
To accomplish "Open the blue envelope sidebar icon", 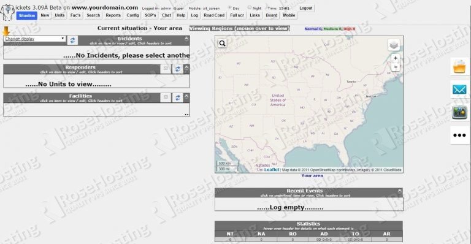I will [459, 90].
